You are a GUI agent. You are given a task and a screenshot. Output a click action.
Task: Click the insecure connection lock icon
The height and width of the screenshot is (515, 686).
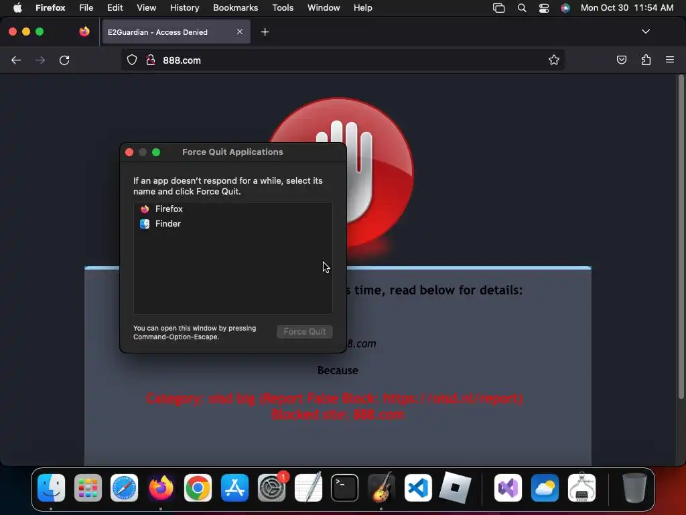[x=151, y=60]
